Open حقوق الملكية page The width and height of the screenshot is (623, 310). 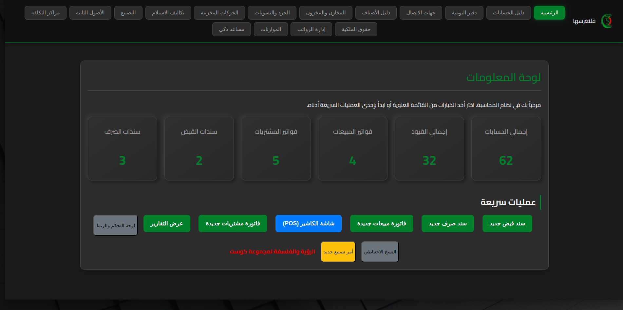tap(356, 29)
